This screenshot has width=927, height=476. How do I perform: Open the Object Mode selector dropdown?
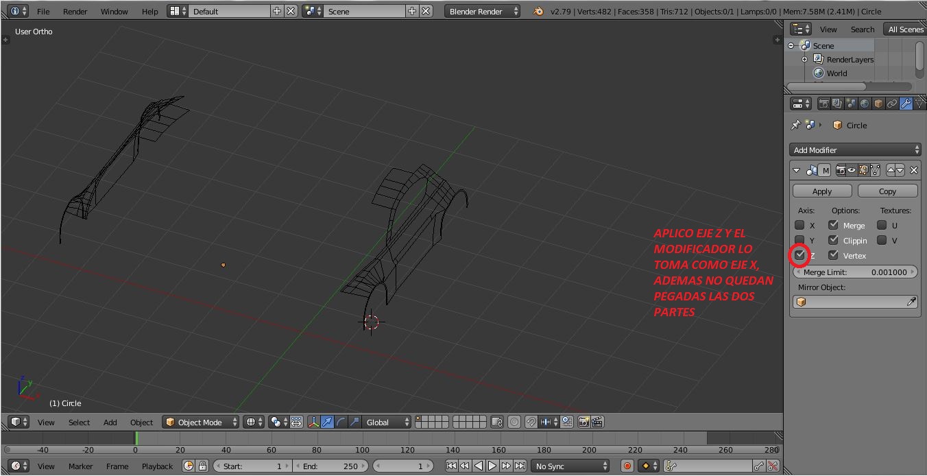201,422
